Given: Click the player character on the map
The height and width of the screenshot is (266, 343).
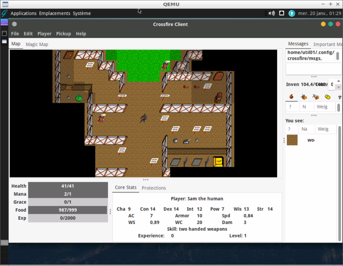Looking at the screenshot, I should coord(143,118).
